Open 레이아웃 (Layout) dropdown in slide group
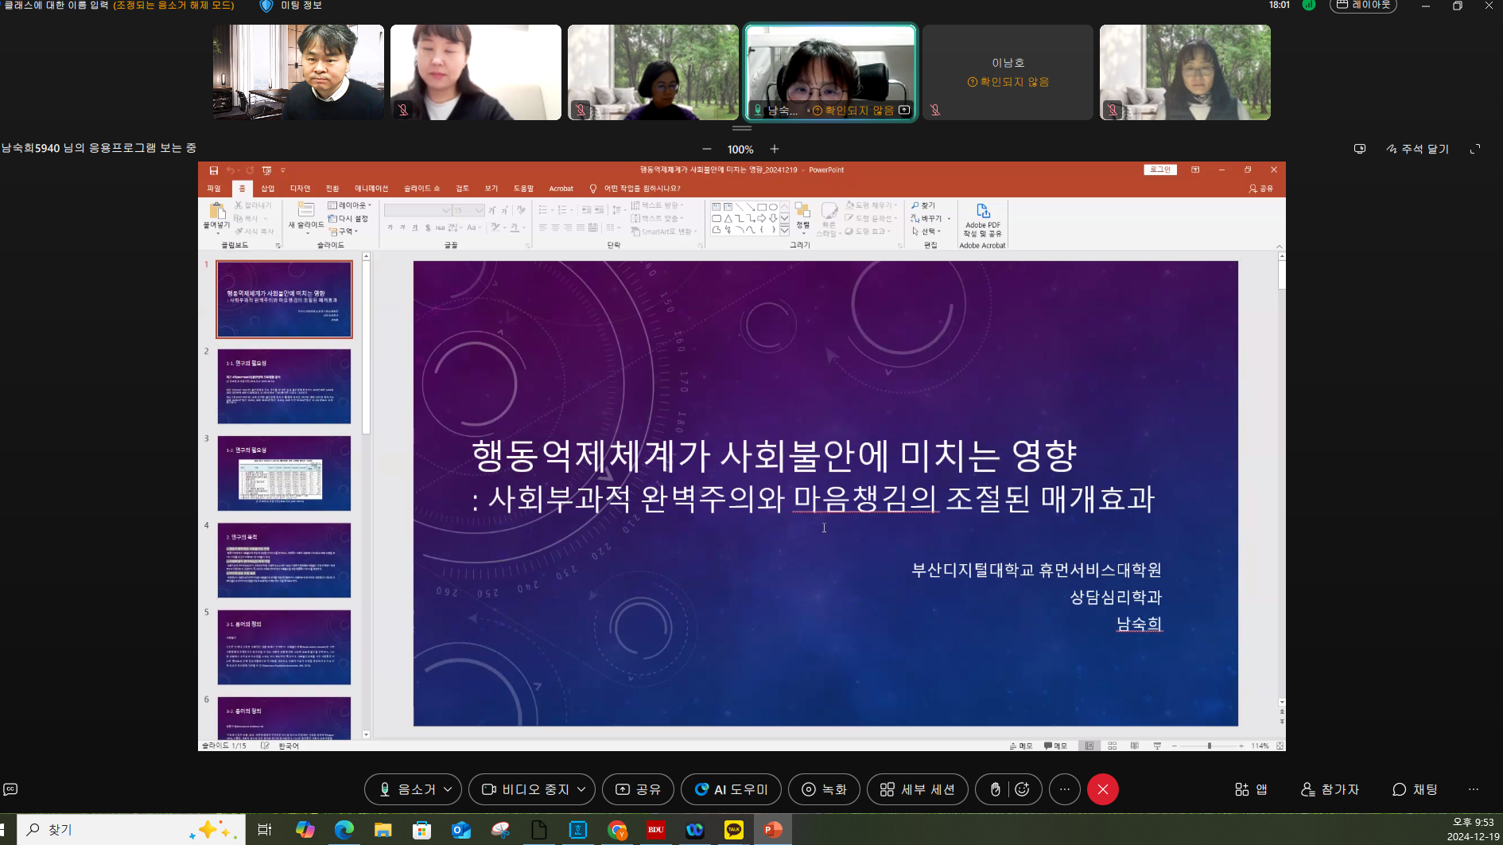Image resolution: width=1503 pixels, height=845 pixels. [x=350, y=205]
